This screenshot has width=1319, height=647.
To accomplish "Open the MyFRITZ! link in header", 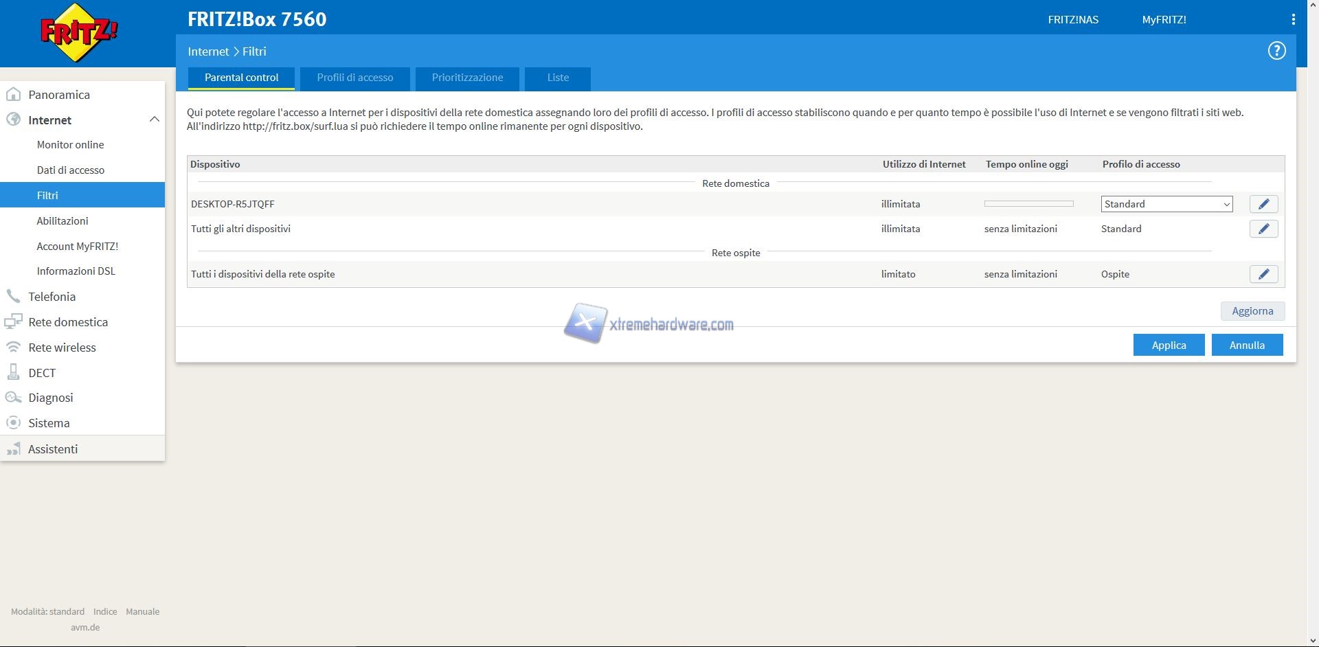I will (x=1164, y=20).
